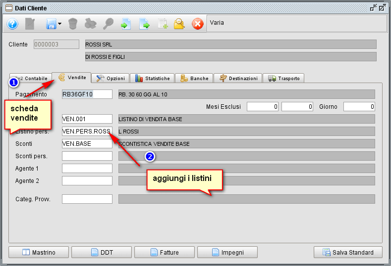
Task: Click the Giorno number field
Action: click(x=359, y=106)
